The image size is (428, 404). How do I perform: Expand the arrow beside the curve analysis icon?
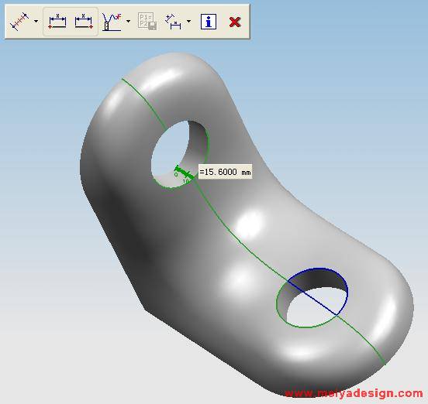[128, 21]
